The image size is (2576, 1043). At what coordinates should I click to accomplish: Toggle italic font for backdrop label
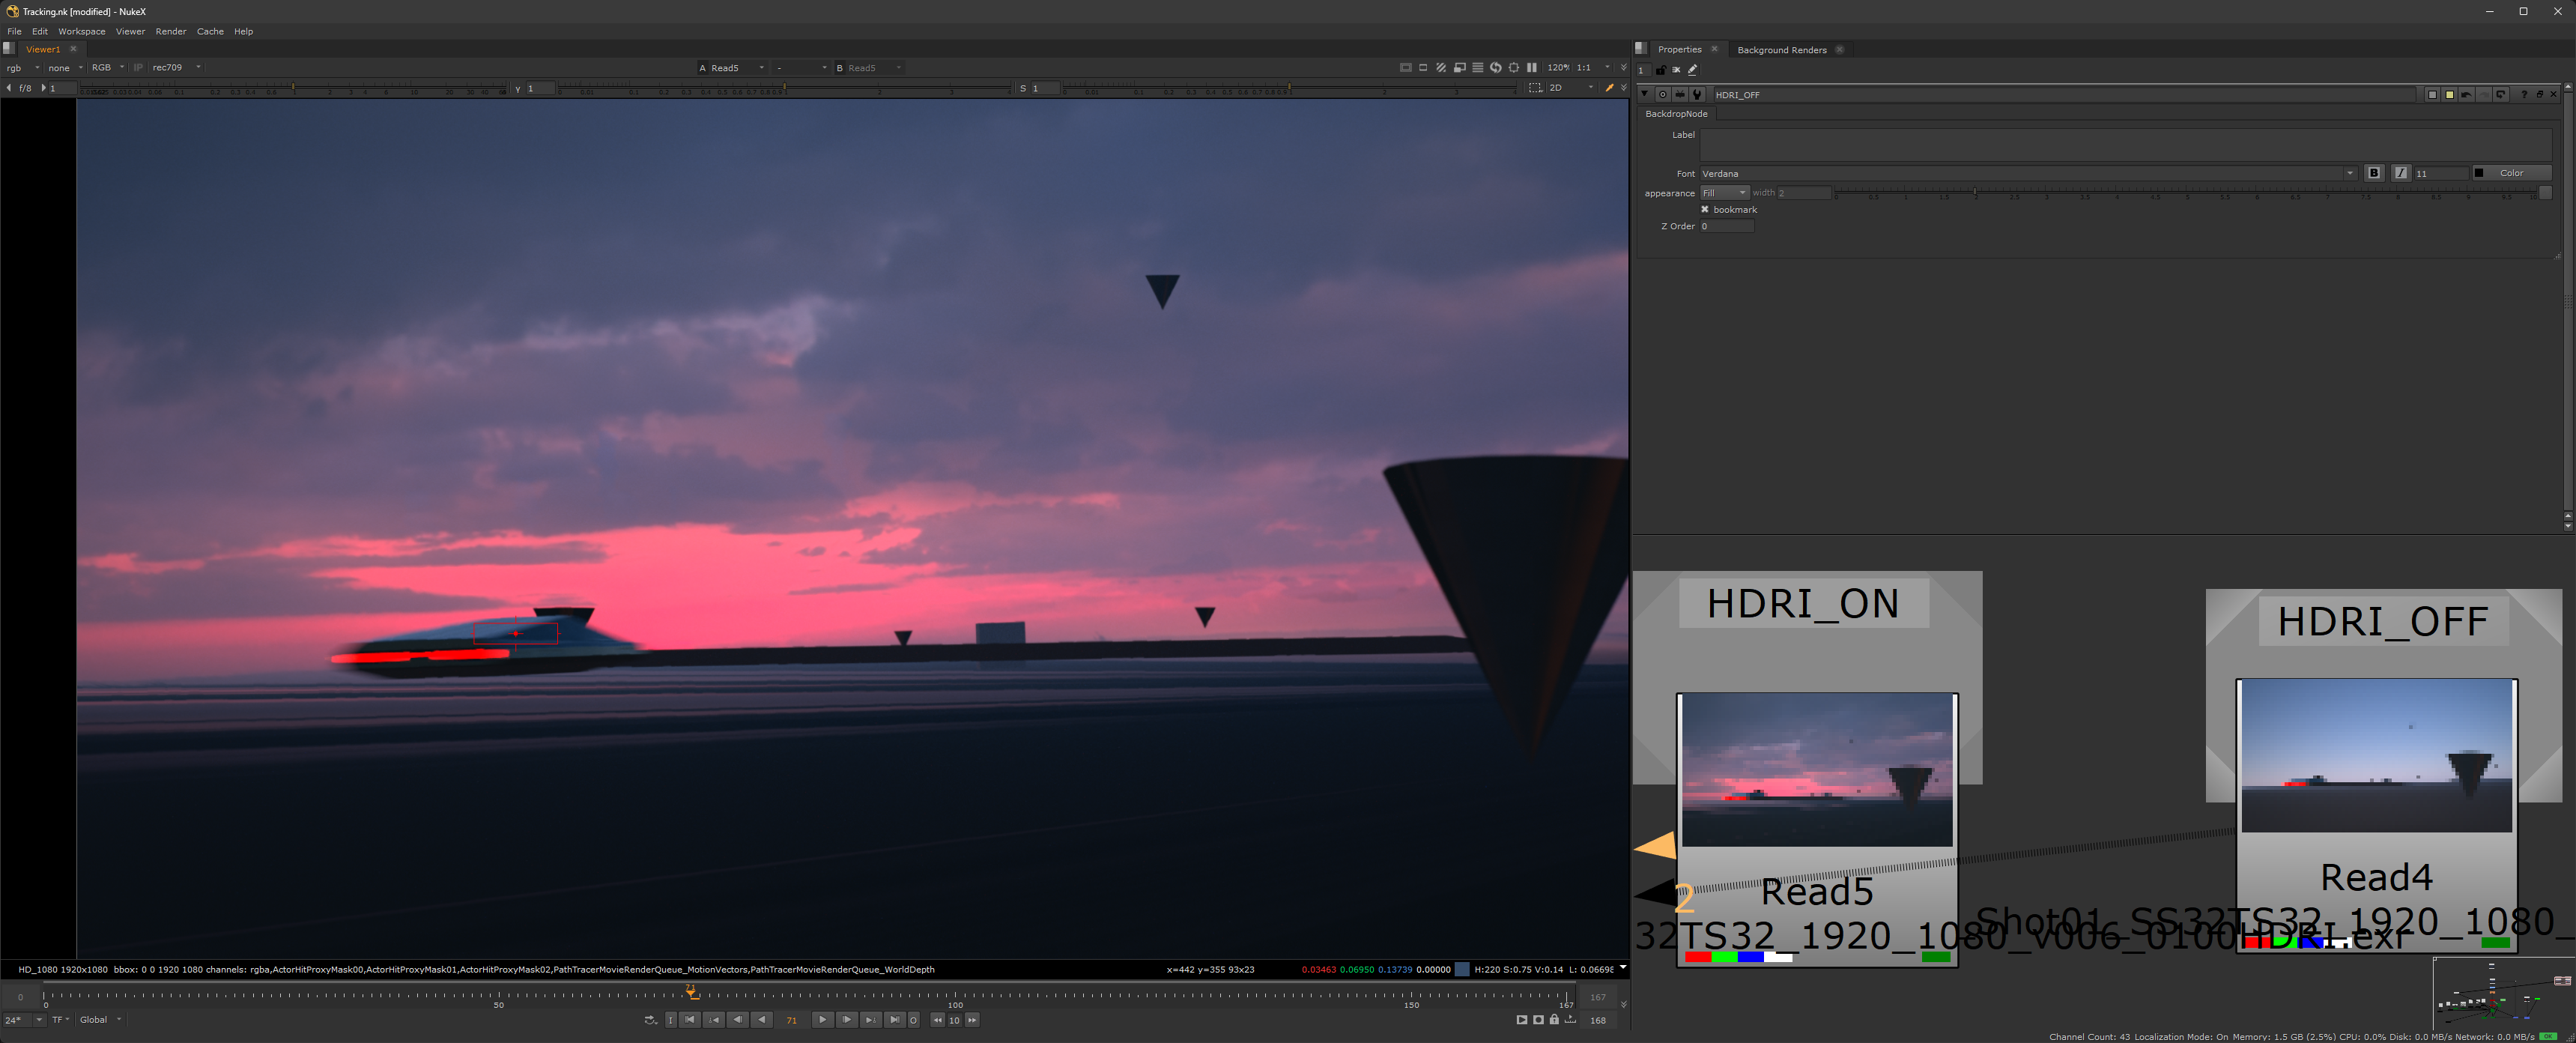pos(2401,173)
